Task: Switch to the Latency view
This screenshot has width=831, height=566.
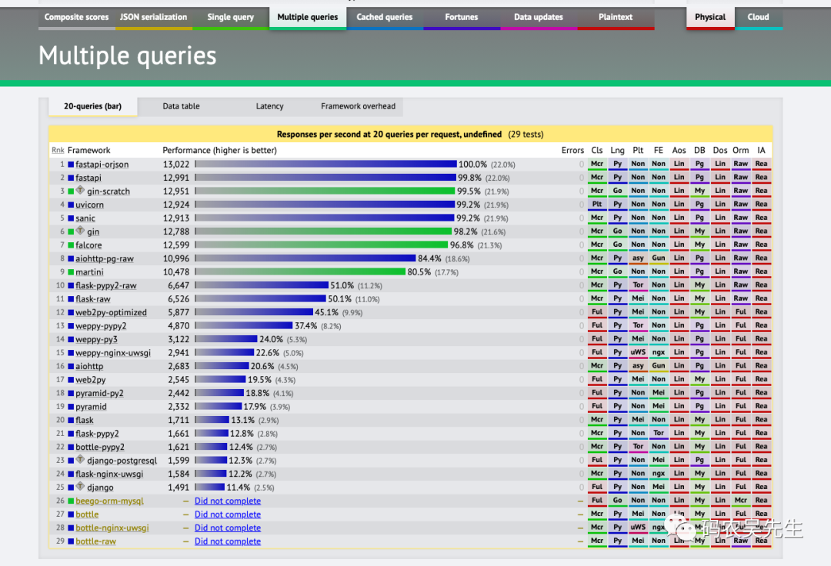Action: click(x=270, y=106)
